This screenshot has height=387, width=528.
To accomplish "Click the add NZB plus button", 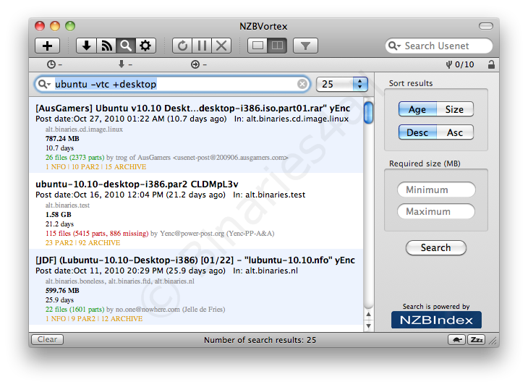I will (x=48, y=46).
